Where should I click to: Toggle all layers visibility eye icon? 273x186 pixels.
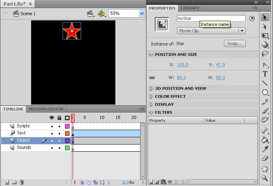click(52, 118)
